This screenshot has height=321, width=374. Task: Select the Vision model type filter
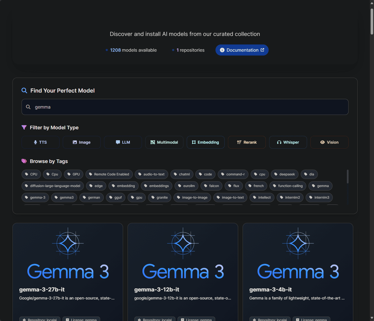click(329, 142)
